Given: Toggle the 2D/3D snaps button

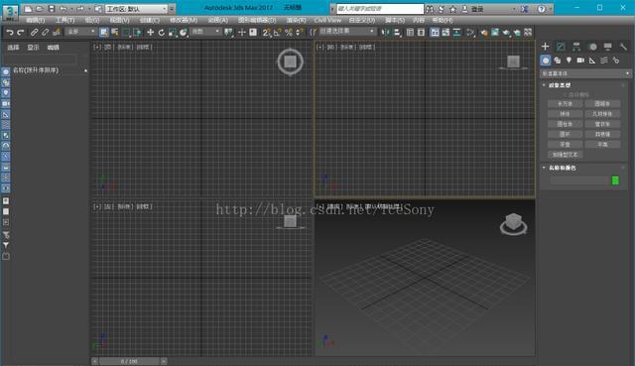Looking at the screenshot, I should click(x=266, y=33).
